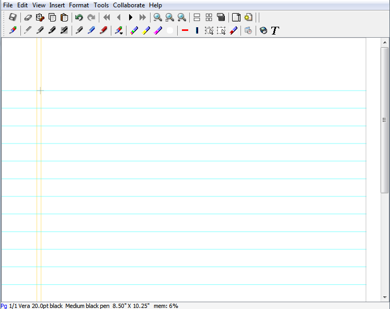Image resolution: width=390 pixels, height=309 pixels.
Task: Open the View menu
Action: click(39, 5)
